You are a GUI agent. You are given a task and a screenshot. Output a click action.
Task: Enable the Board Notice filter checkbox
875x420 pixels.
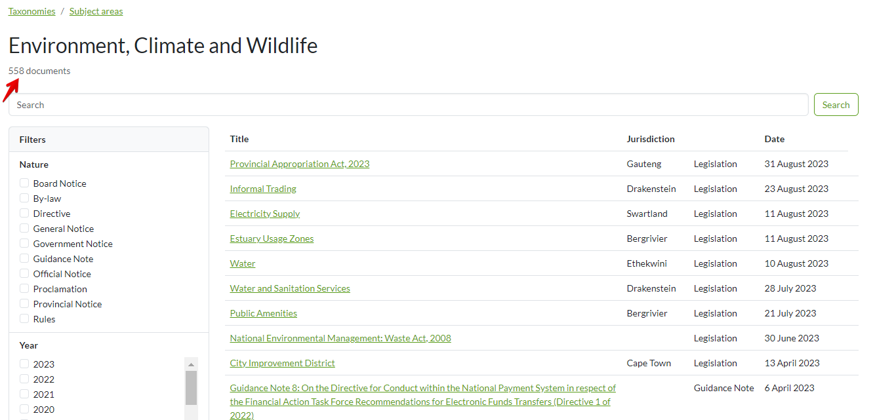click(x=24, y=183)
